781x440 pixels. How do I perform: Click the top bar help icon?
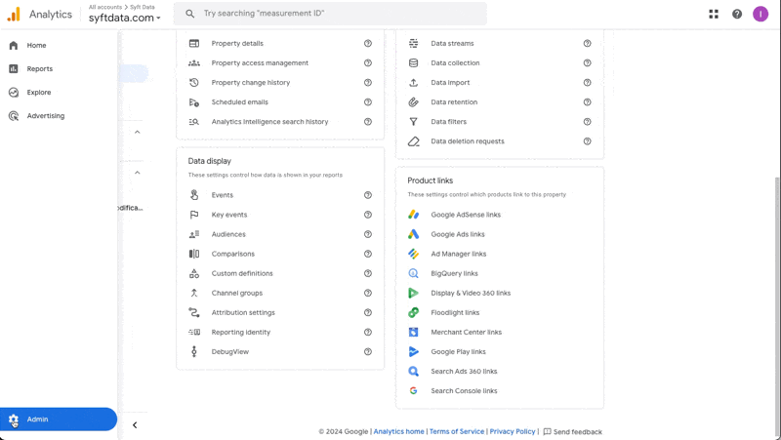(x=737, y=14)
